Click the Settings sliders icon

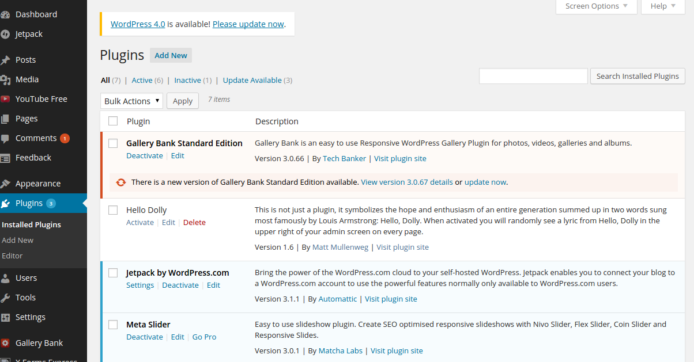point(5,317)
